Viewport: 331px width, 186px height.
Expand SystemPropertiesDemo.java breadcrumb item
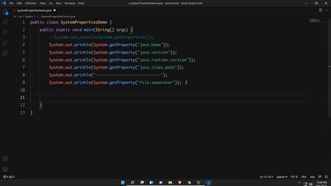pyautogui.click(x=58, y=17)
